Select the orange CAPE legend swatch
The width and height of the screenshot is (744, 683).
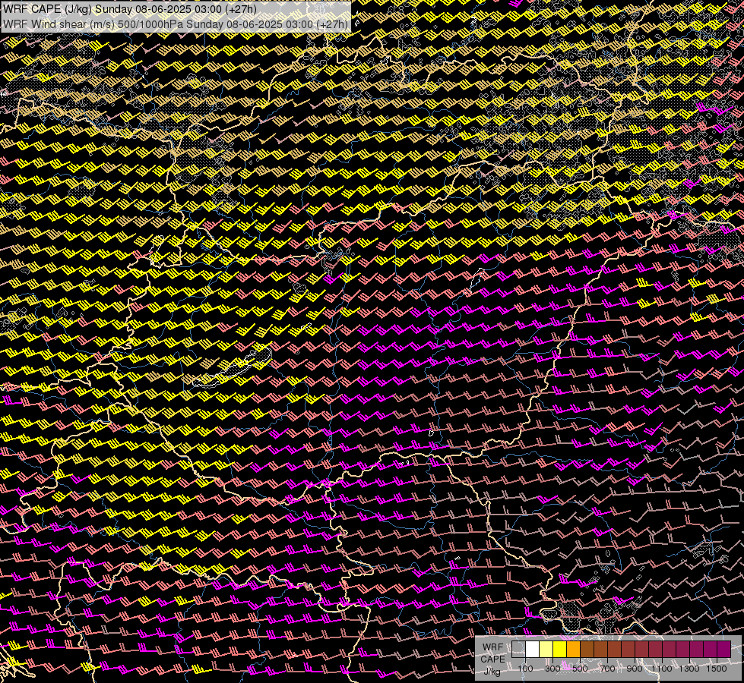(x=573, y=650)
